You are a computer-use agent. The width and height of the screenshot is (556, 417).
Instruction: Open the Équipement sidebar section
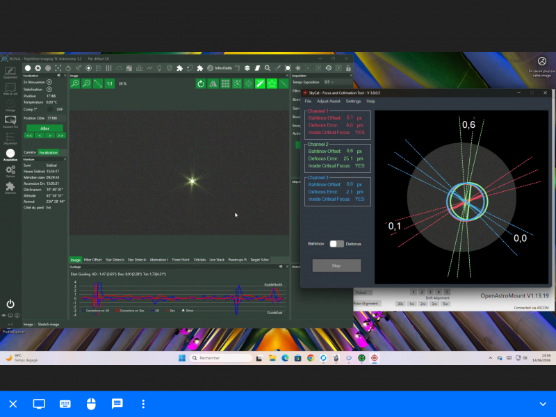[10, 73]
